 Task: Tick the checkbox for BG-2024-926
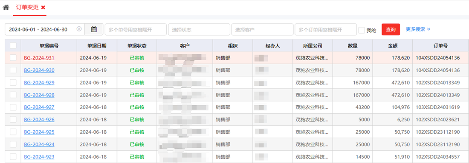(x=13, y=120)
